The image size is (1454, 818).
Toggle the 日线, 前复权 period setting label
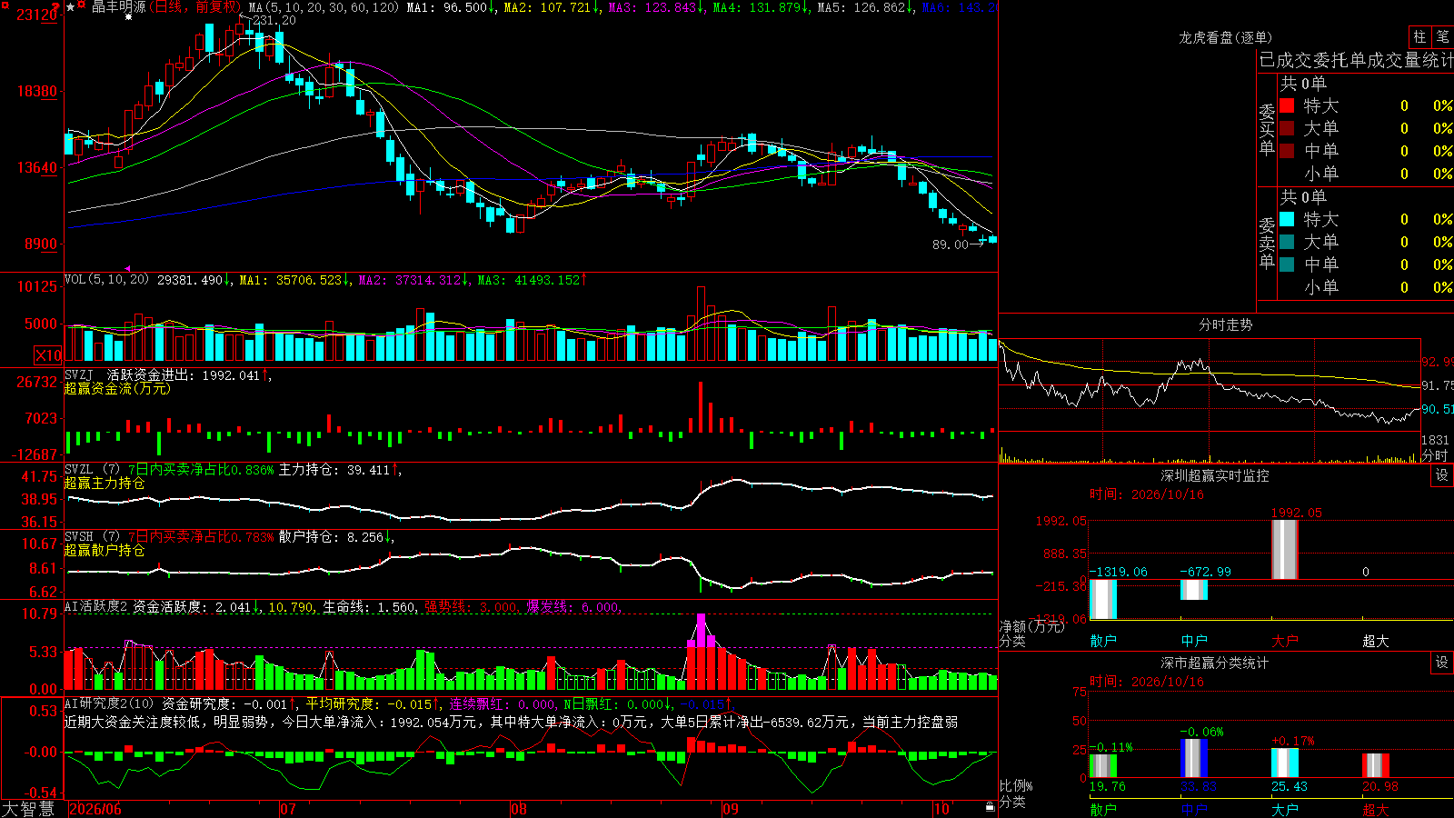194,7
